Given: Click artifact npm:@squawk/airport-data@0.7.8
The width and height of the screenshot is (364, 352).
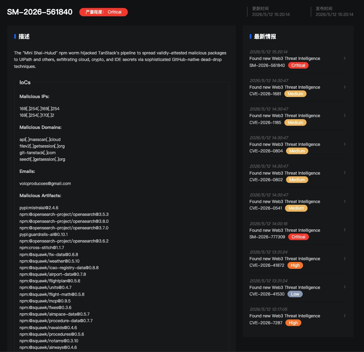Looking at the screenshot, I should 53,274.
